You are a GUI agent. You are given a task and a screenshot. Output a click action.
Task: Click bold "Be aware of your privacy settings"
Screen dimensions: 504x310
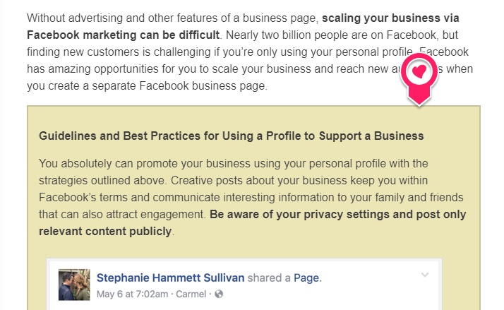[337, 215]
